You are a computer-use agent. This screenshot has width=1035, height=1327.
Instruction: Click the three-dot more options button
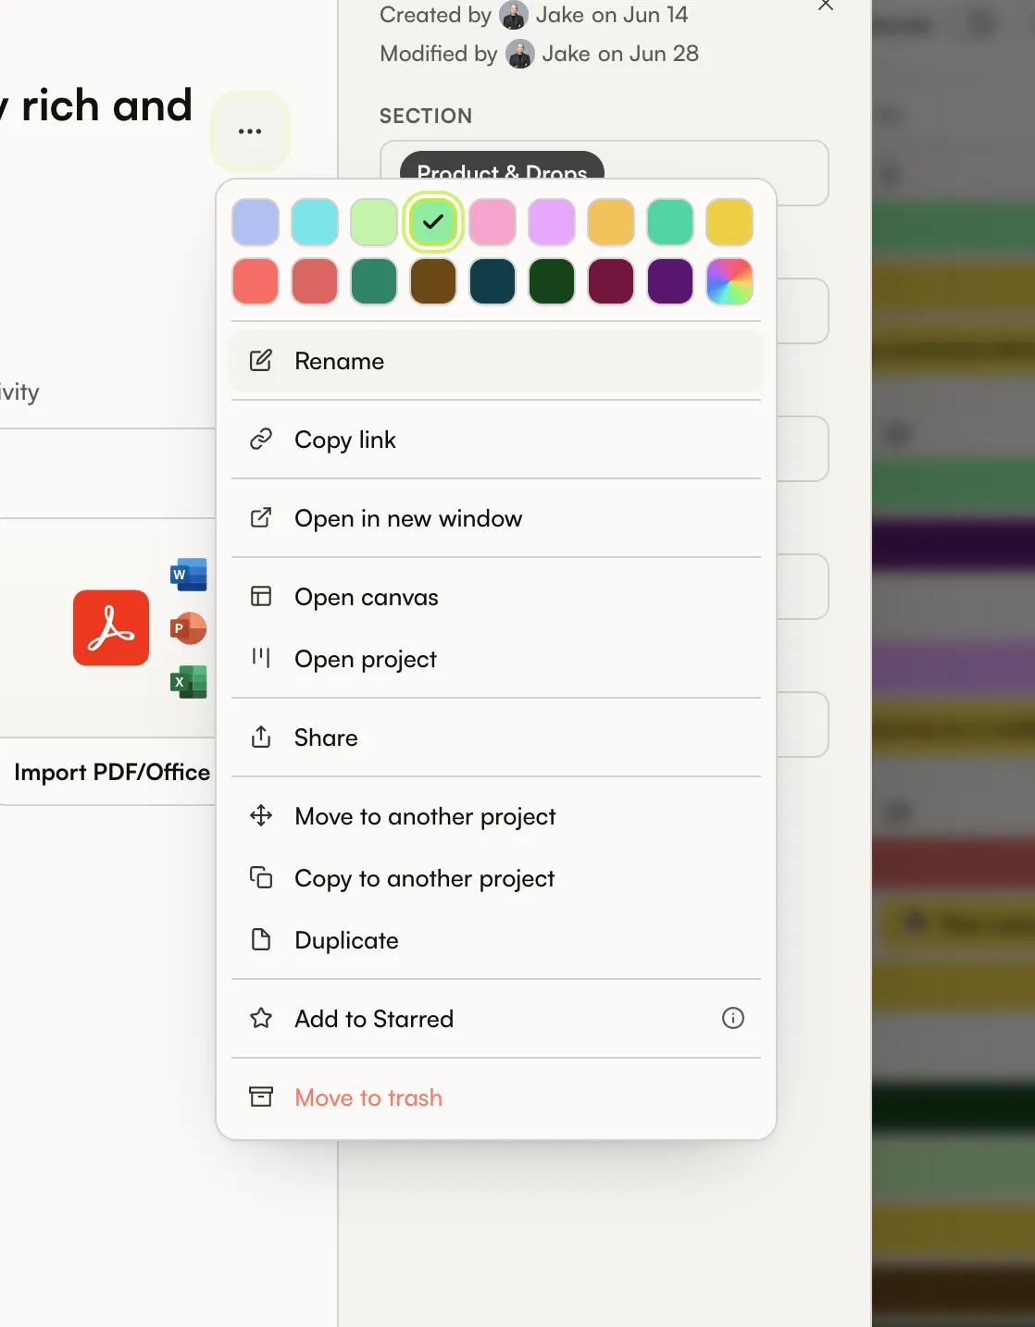(x=250, y=131)
